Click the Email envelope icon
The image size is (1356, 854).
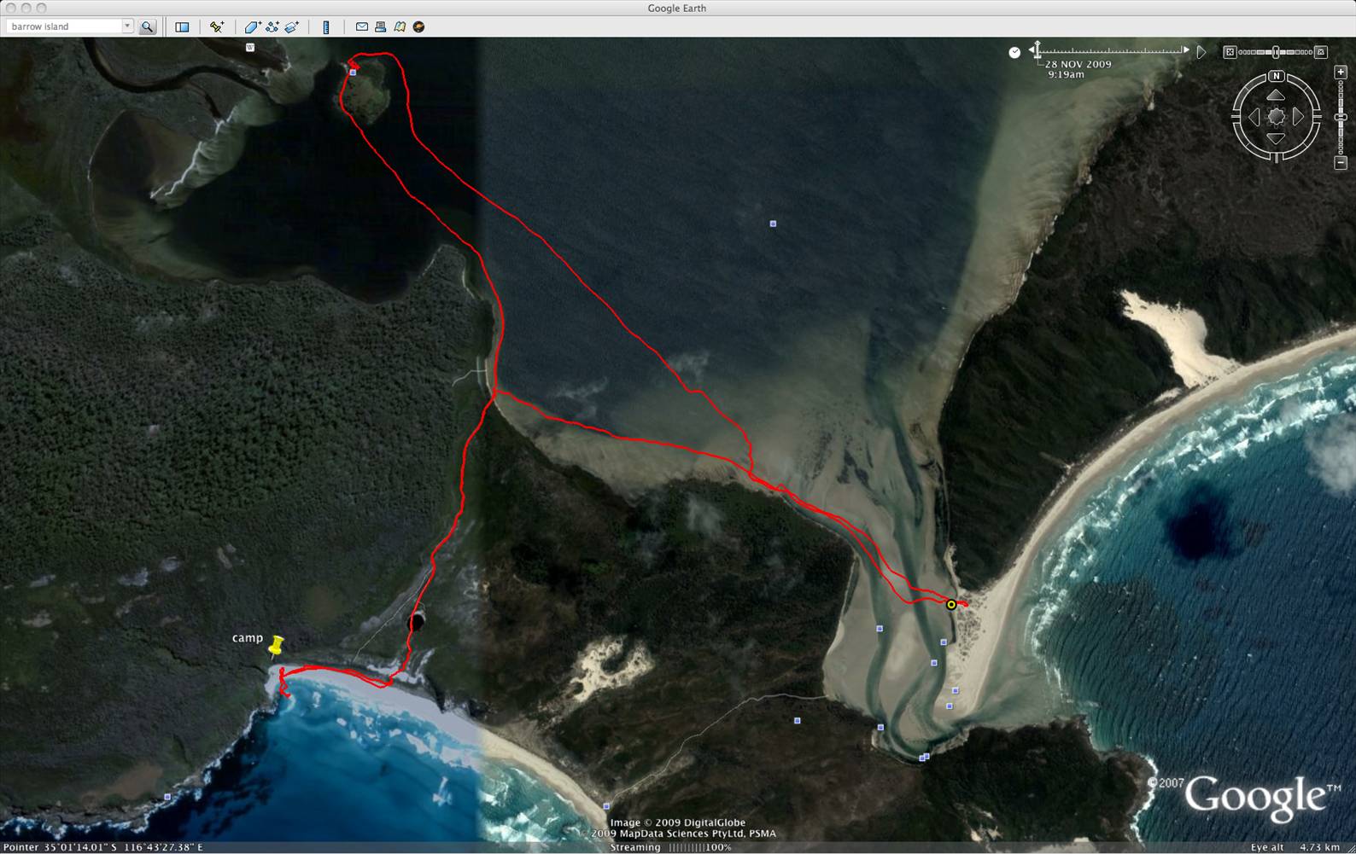[x=362, y=26]
